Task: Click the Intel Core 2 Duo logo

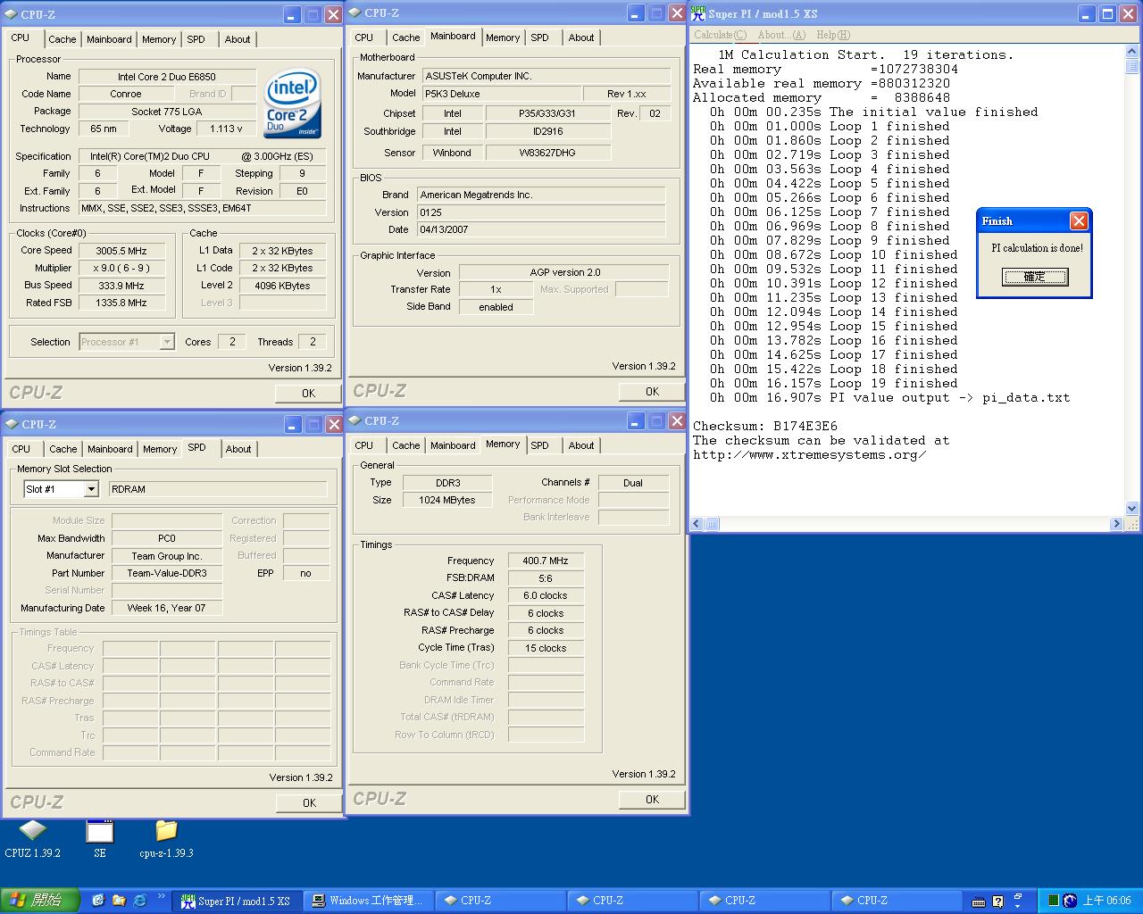Action: tap(293, 104)
